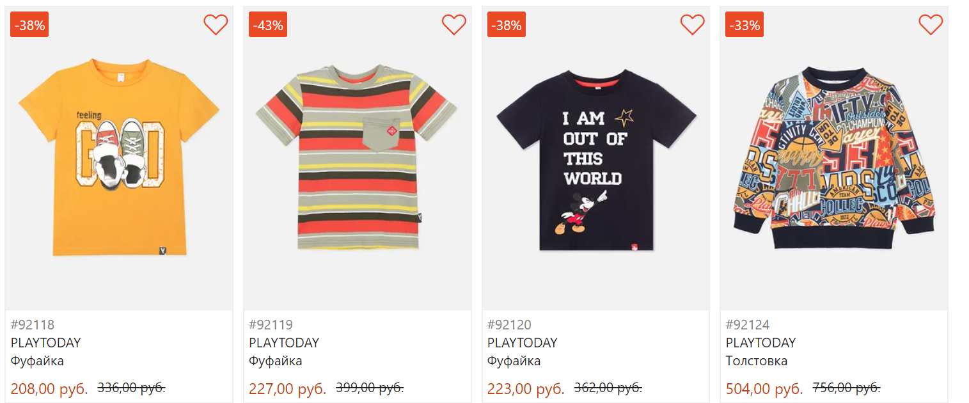Click the 504,00 руб. price
The image size is (969, 403).
[764, 388]
